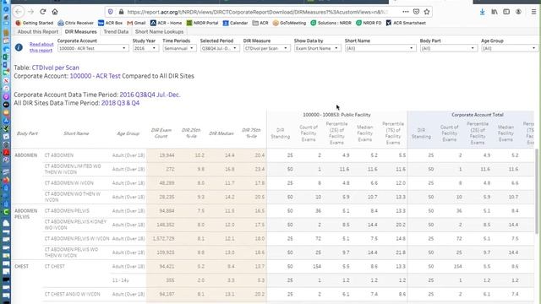Click the browser back arrow button
Screen dimensions: 541x304
point(19,12)
